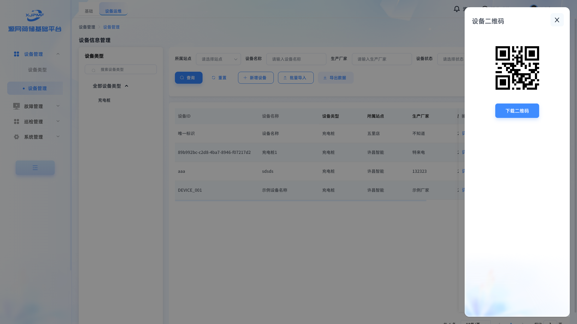Click the QR code image
This screenshot has height=324, width=577.
(x=517, y=68)
